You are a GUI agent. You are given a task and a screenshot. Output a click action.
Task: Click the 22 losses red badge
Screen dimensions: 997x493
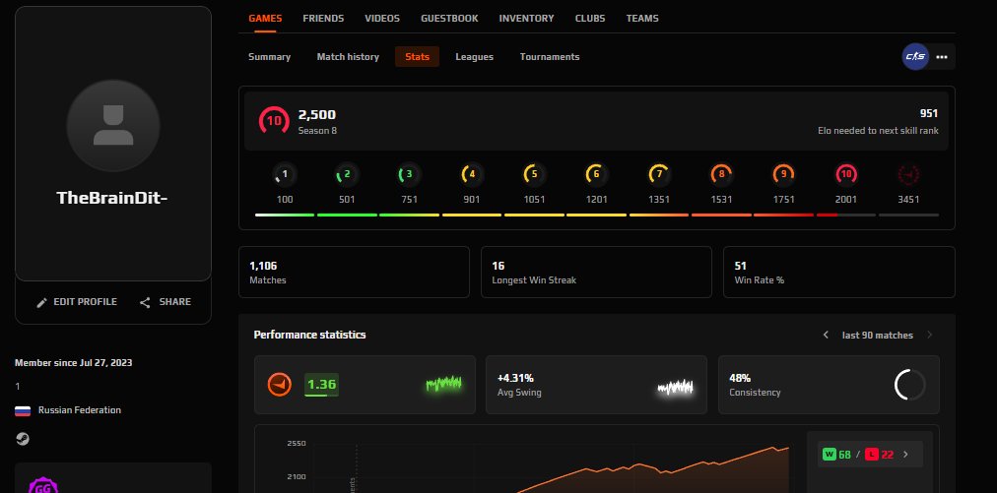[880, 455]
